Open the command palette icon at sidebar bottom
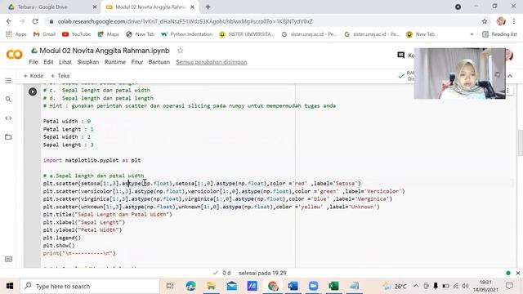The height and width of the screenshot is (294, 523). pyautogui.click(x=8, y=259)
